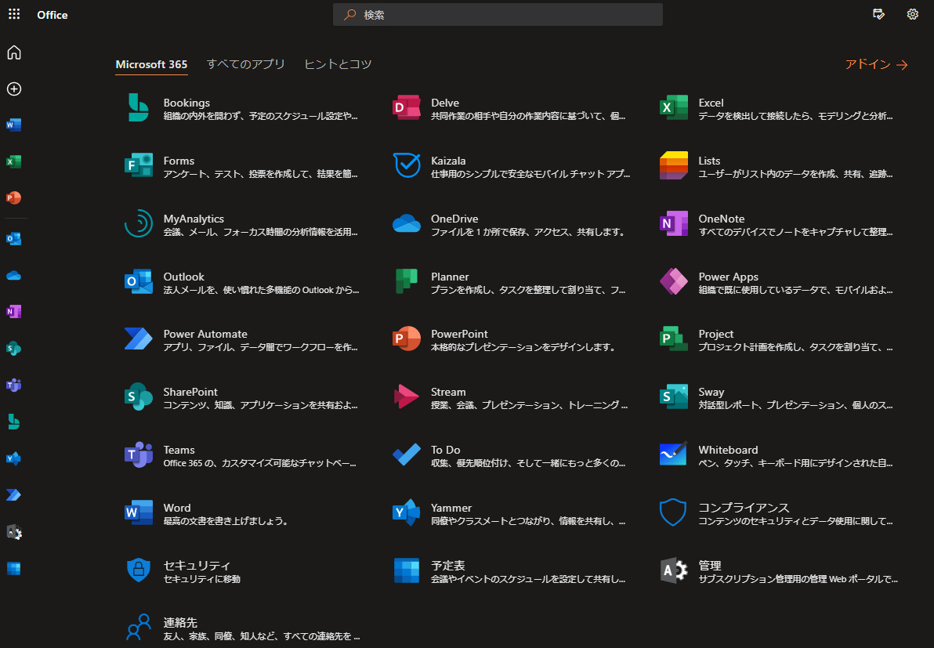Viewport: 934px width, 648px height.
Task: Open the Planner app icon
Action: click(x=406, y=281)
